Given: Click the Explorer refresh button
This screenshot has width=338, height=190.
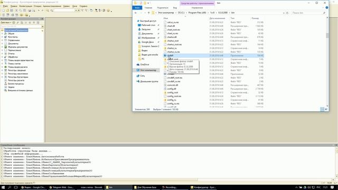Looking at the screenshot, I should pos(287,13).
